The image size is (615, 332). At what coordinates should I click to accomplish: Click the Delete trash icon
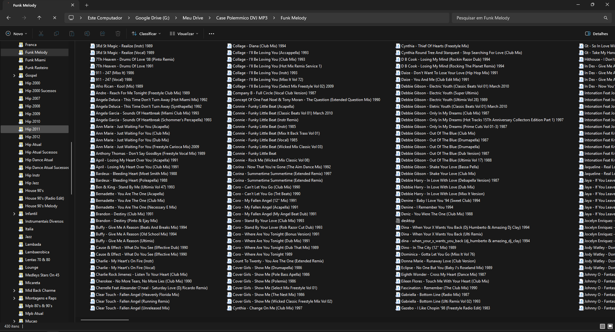pyautogui.click(x=118, y=34)
